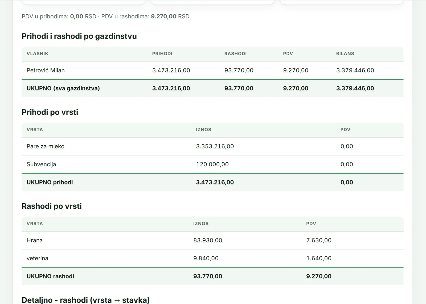Screen dimensions: 426x304
Task: Click the UKUPNO rashodi PDV total 9.270,00
Action: click(x=319, y=276)
